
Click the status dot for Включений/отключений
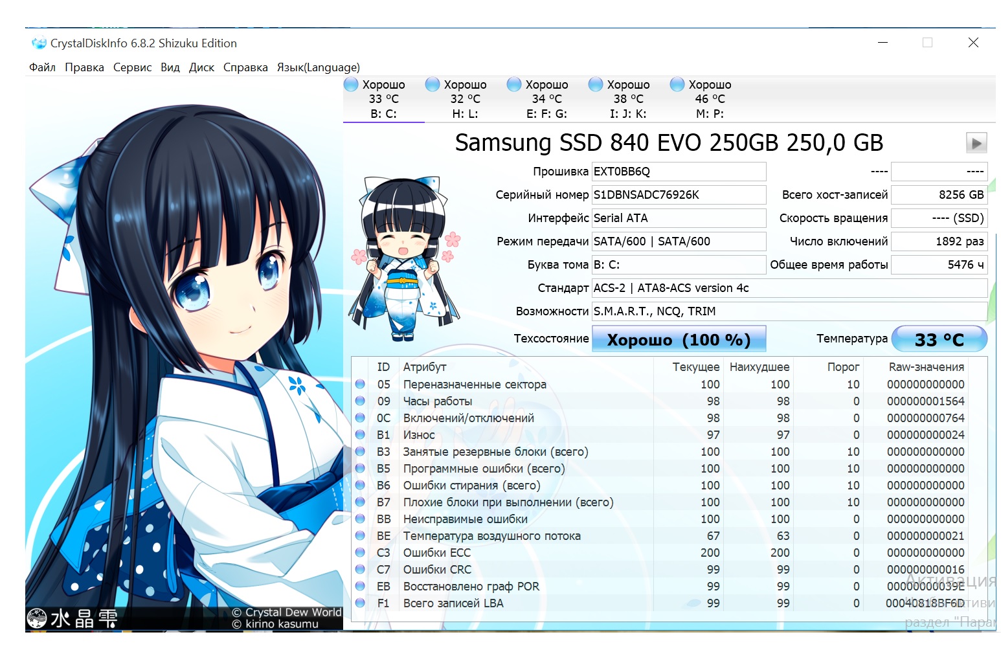pos(361,418)
